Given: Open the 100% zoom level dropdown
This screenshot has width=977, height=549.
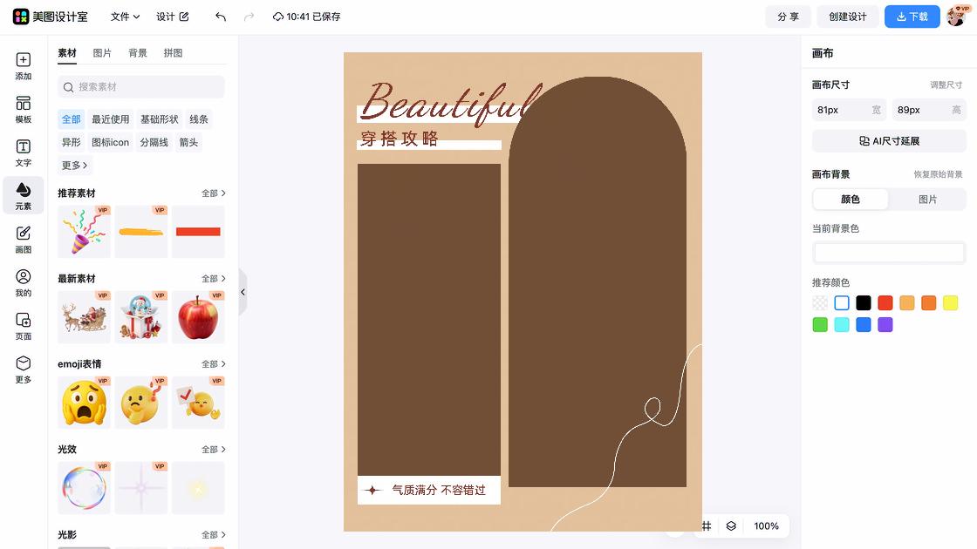Looking at the screenshot, I should pos(767,526).
